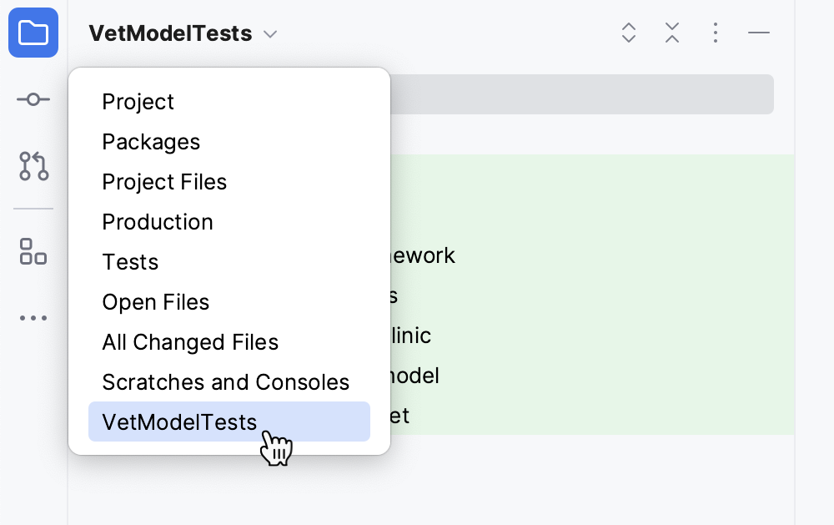Select the All Changed Files scope
834x525 pixels.
(x=190, y=341)
